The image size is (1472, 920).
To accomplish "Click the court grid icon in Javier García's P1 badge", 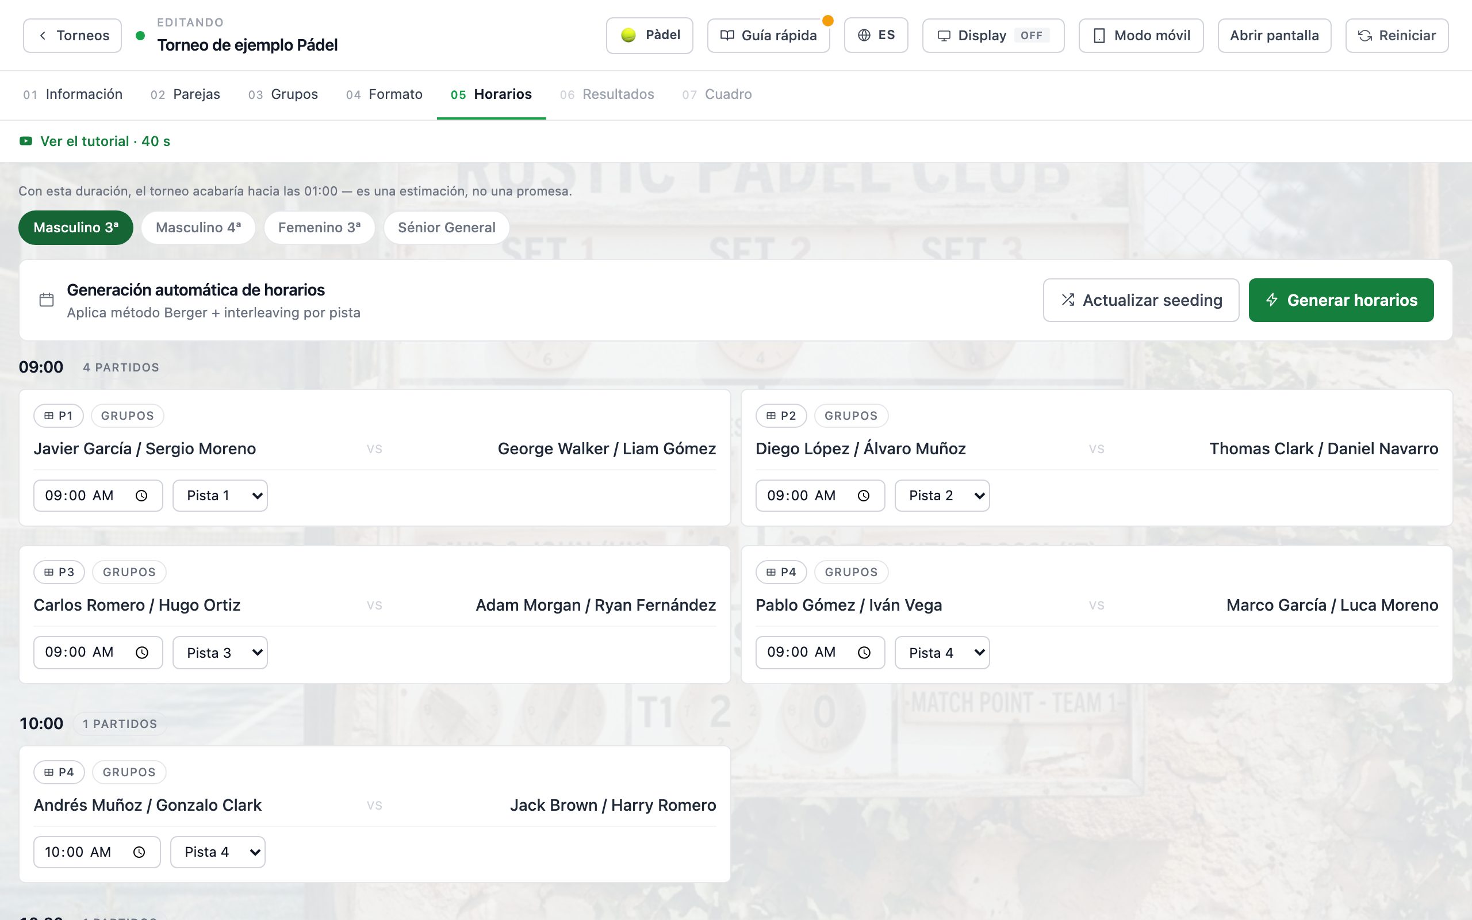I will pos(49,416).
